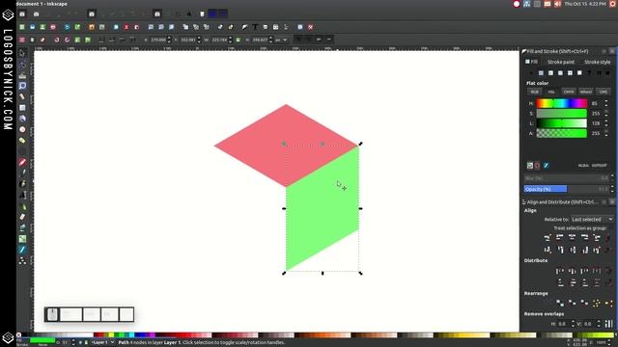This screenshot has width=618, height=347.
Task: Click the Center on horizontal axis align icon
Action: click(573, 250)
